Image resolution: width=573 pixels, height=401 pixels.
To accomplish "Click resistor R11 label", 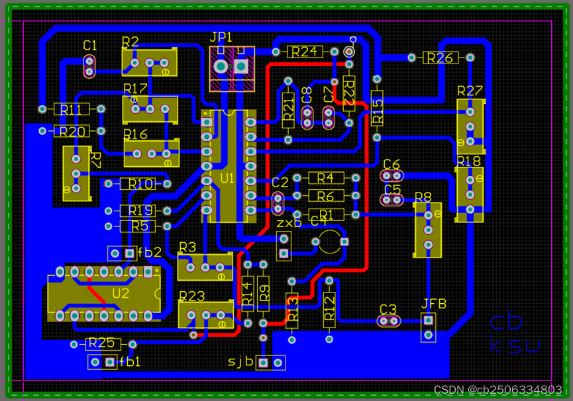I will coord(72,109).
